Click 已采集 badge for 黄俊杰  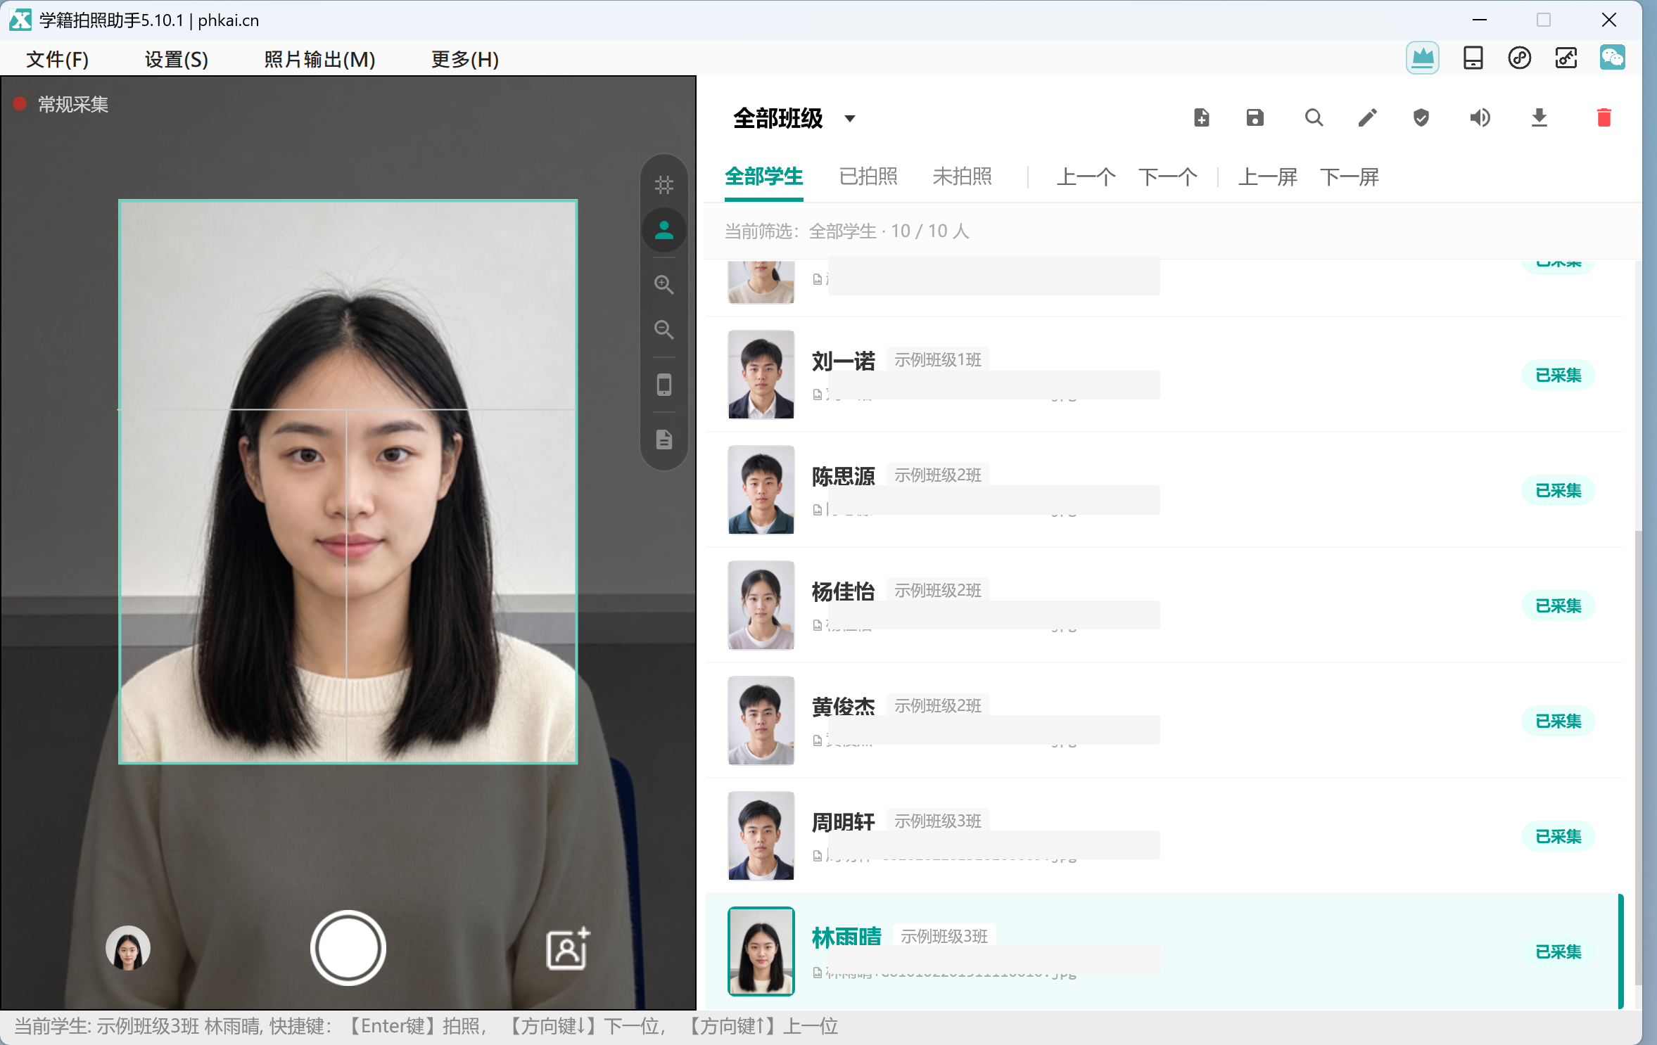tap(1558, 721)
